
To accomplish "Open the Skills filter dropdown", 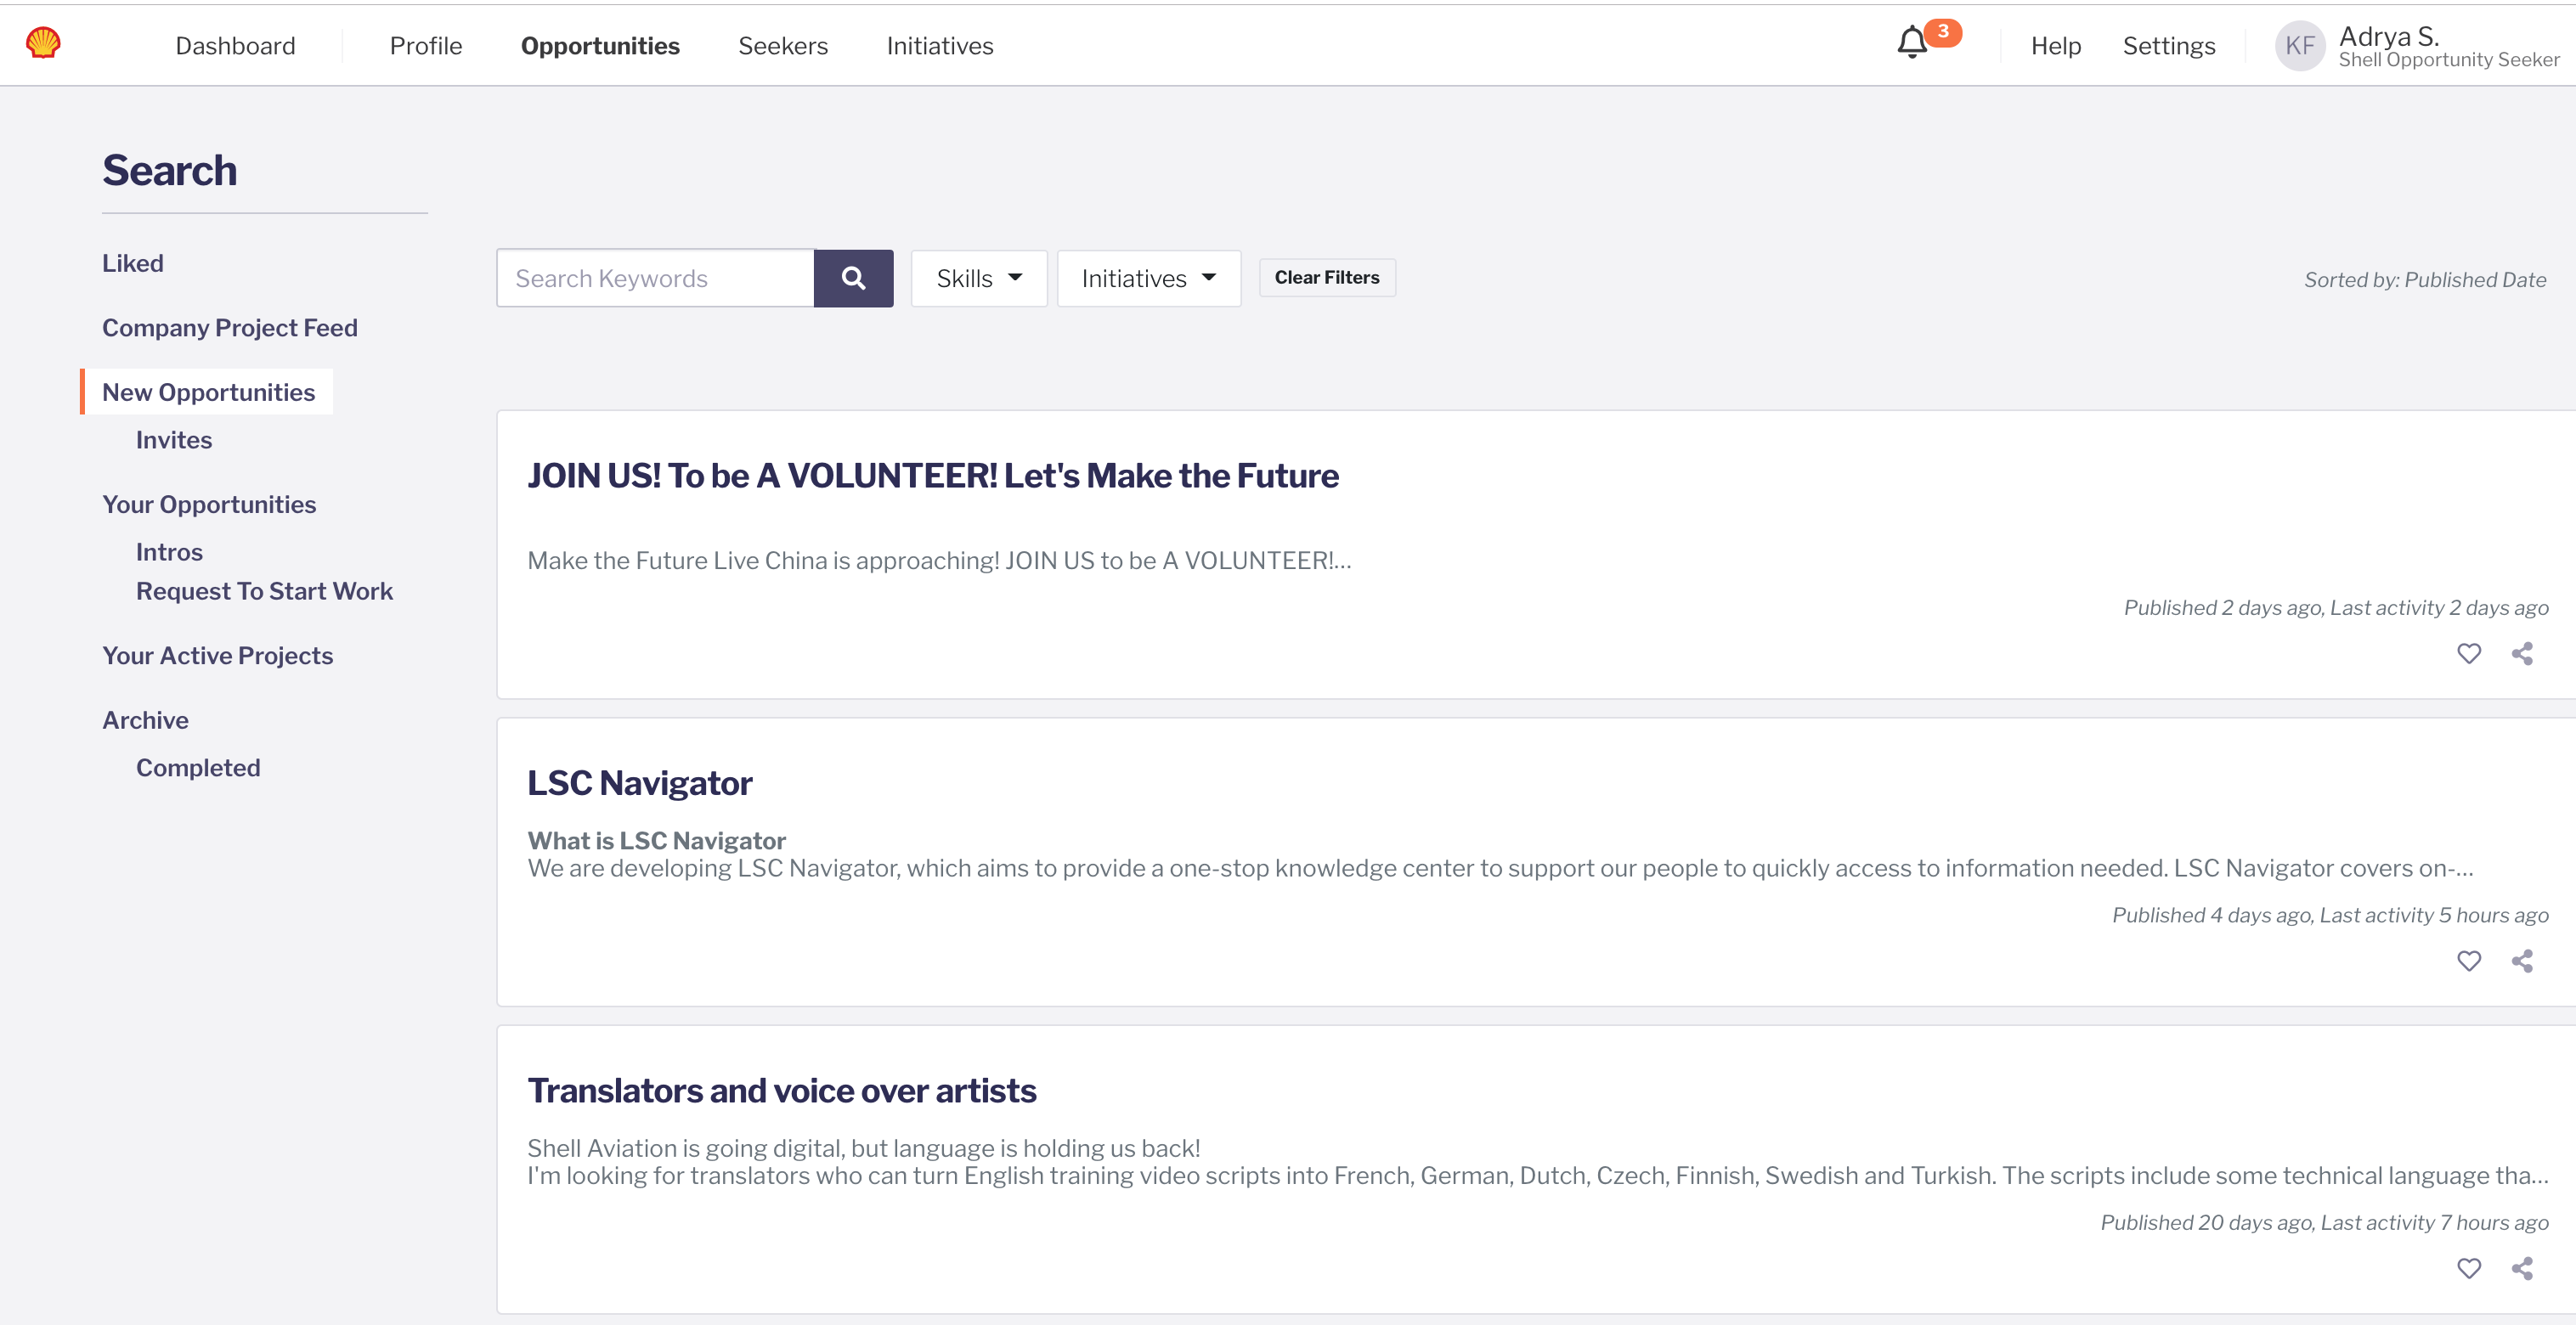I will [x=978, y=278].
